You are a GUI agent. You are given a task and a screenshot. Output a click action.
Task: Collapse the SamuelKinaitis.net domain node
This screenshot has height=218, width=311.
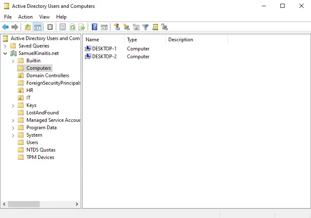[x=5, y=53]
